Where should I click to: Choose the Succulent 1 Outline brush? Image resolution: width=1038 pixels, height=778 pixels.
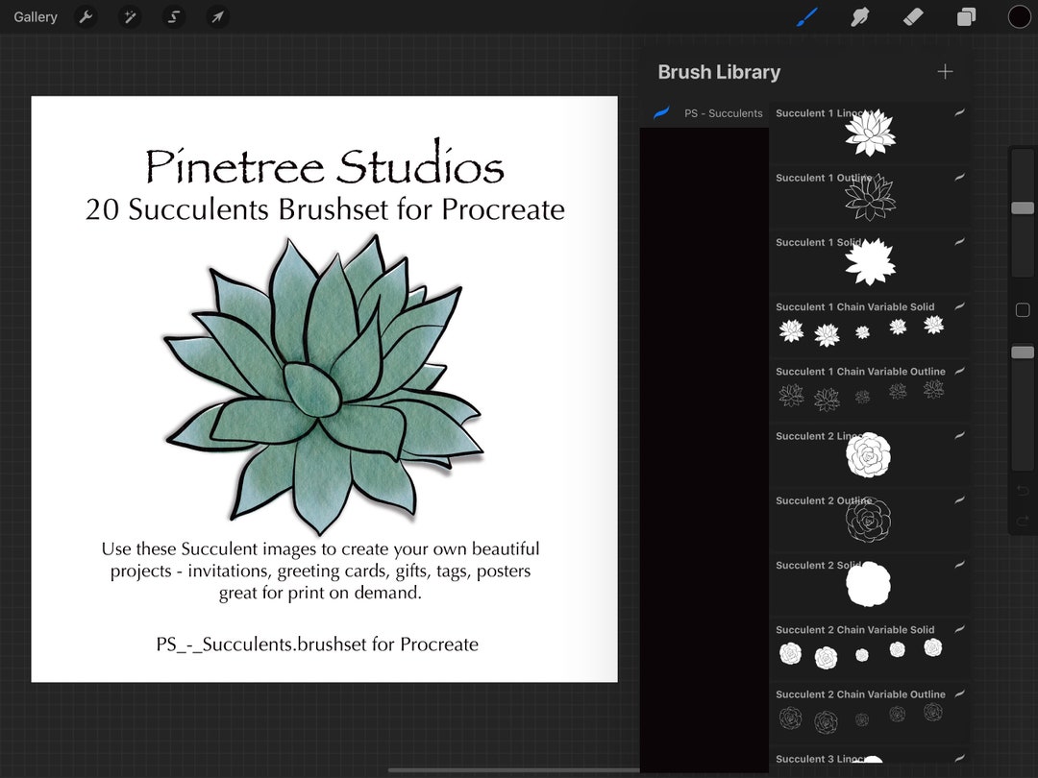(x=869, y=197)
